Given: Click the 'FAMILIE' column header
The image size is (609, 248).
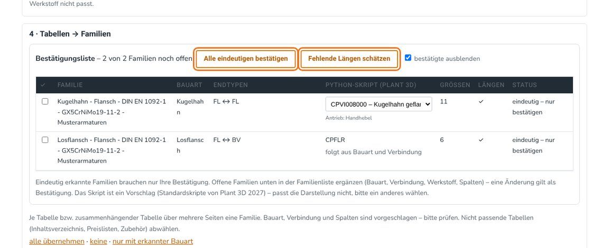Looking at the screenshot, I should pos(70,85).
